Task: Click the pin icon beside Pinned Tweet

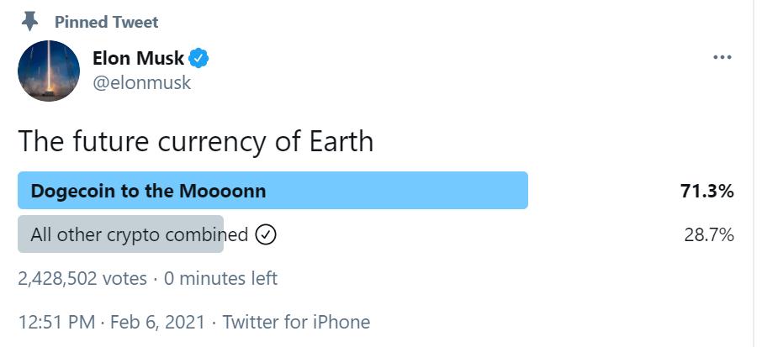Action: coord(31,21)
